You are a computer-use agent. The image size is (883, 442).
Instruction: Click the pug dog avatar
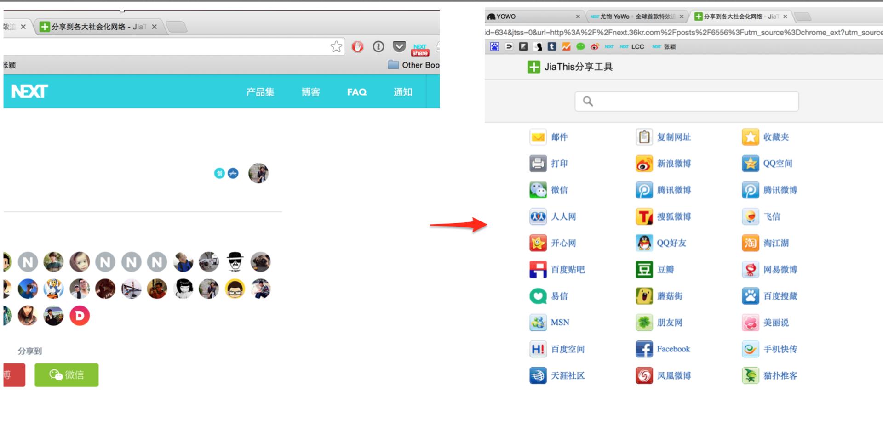pos(260,262)
